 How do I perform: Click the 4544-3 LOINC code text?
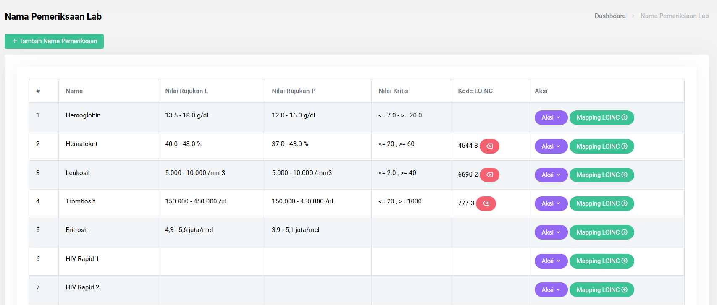pos(468,146)
